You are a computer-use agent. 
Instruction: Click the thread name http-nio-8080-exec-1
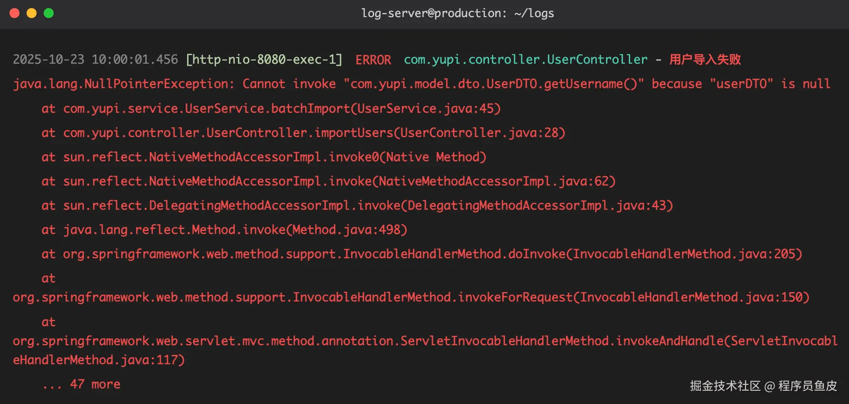click(264, 59)
